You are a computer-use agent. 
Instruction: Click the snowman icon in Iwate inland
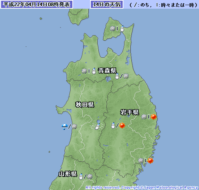tap(113, 125)
